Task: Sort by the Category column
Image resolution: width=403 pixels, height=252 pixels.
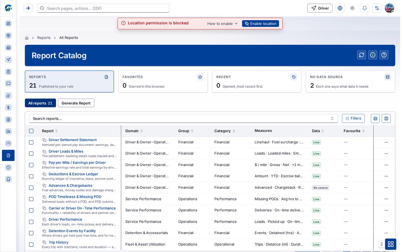Action: coord(224,131)
